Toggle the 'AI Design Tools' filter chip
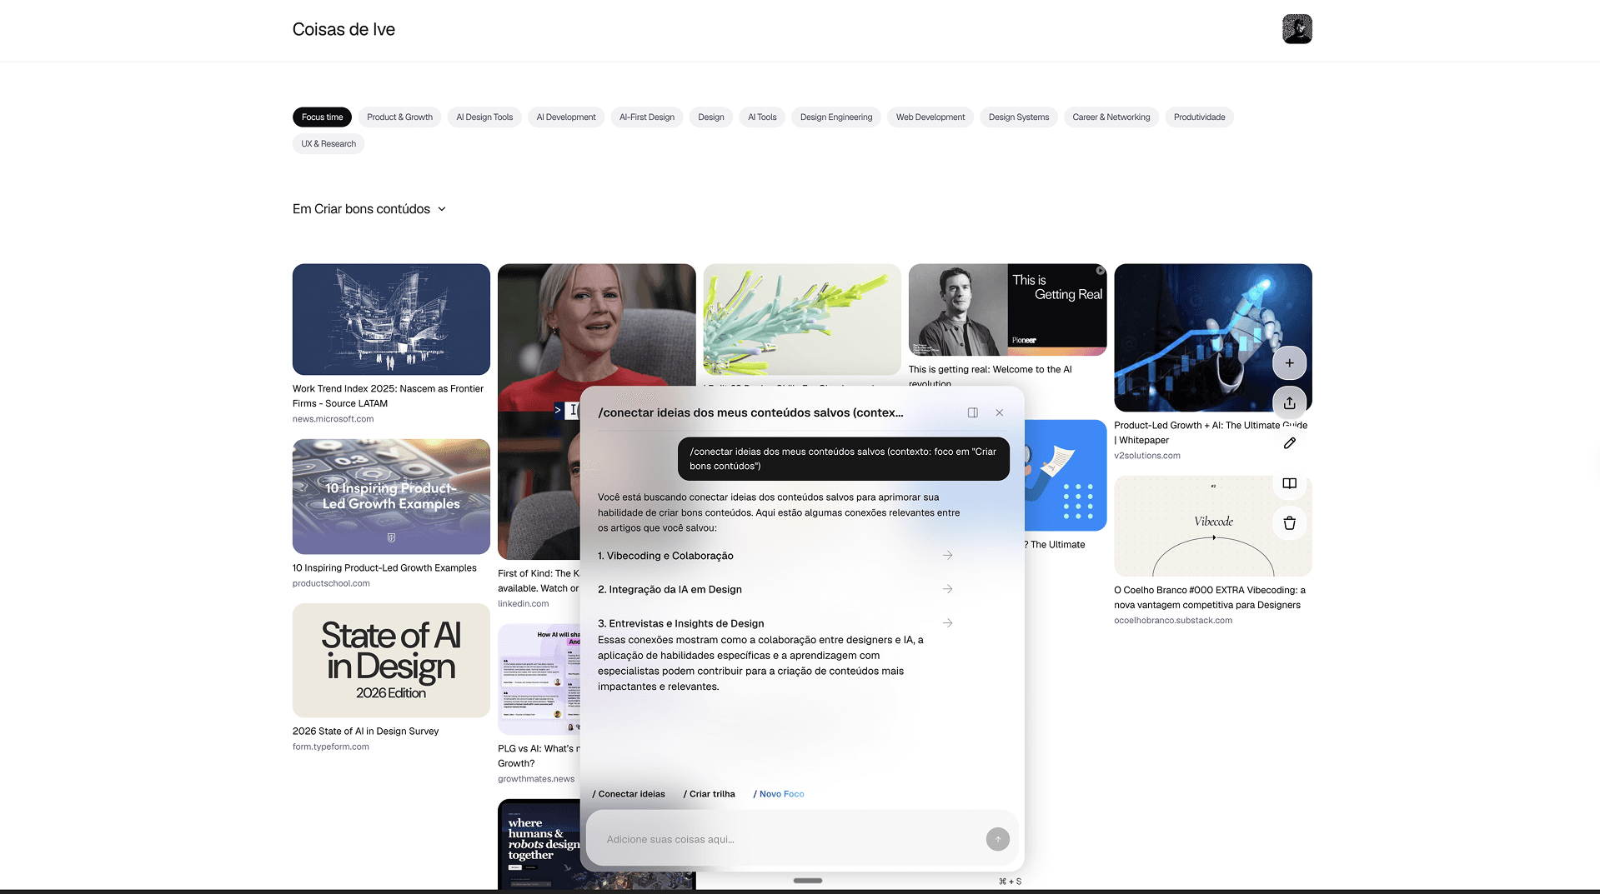This screenshot has width=1600, height=894. pos(484,117)
